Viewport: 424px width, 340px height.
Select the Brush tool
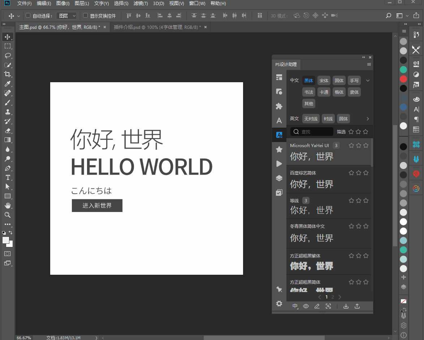click(8, 102)
